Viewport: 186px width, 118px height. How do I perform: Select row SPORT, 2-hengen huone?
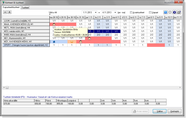pyautogui.click(x=26, y=45)
